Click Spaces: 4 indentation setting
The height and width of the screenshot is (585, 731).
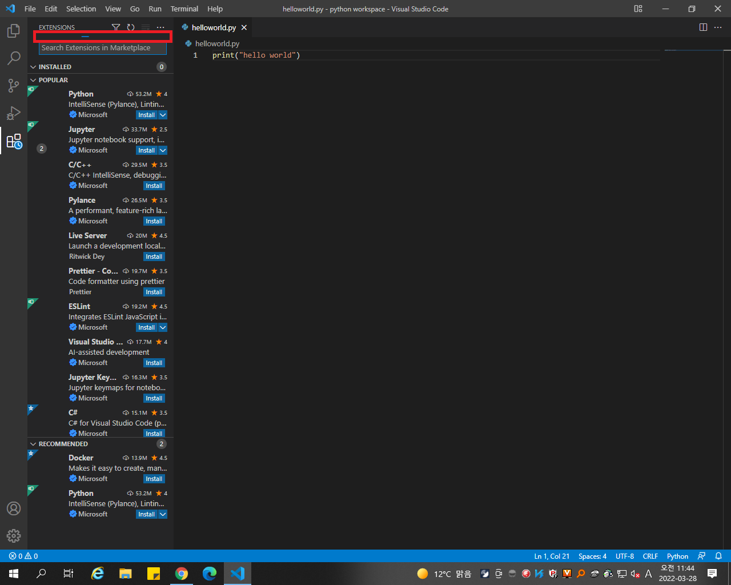click(x=592, y=556)
